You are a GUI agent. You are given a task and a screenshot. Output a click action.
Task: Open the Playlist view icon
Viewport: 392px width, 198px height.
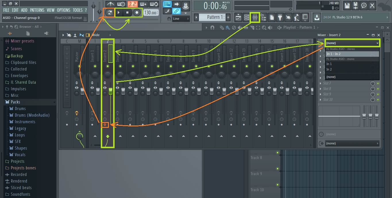point(238,17)
